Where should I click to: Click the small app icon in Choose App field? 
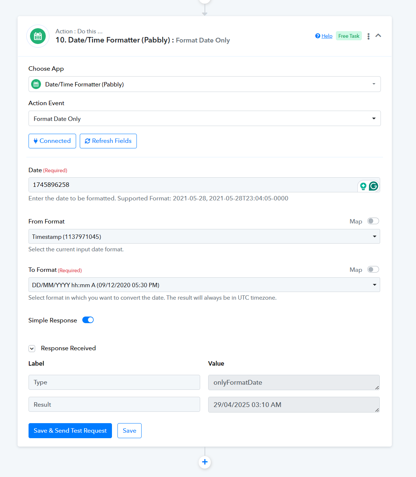pos(36,84)
